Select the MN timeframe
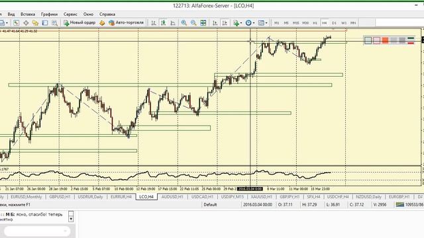Screen dimensions: 424x238 pos(353,23)
